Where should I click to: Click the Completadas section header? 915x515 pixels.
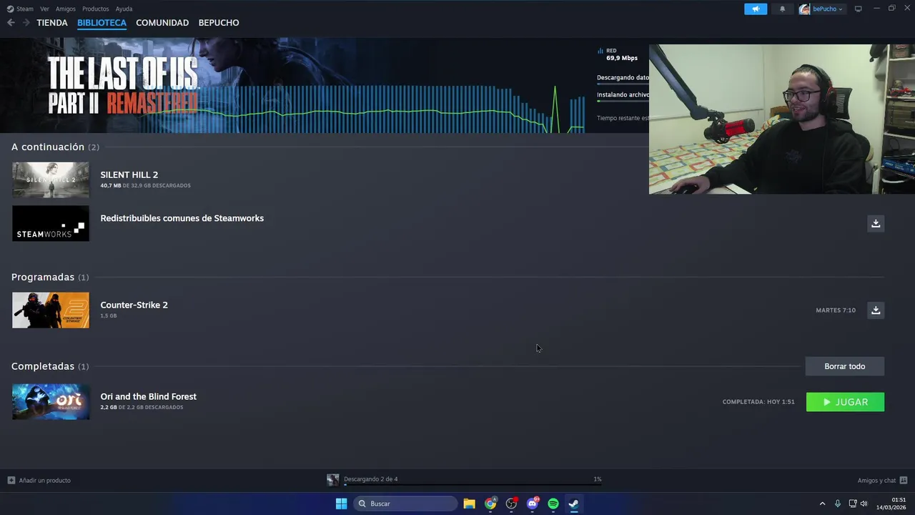(x=50, y=366)
